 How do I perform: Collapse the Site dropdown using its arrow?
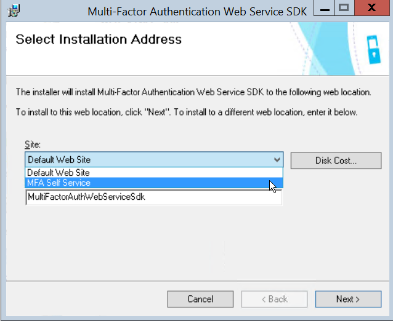[x=277, y=160]
